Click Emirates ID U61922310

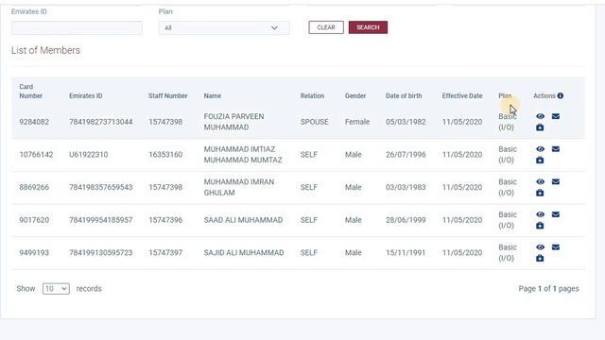click(x=88, y=155)
